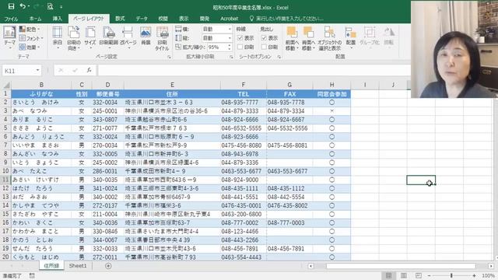This screenshot has height=280, width=498.
Task: Click the formula bar input area
Action: pyautogui.click(x=254, y=71)
